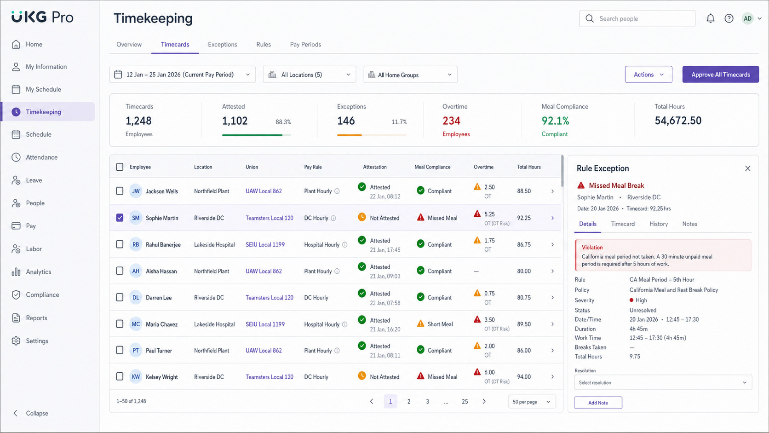
Task: Open the Select resolution dropdown
Action: 663,382
